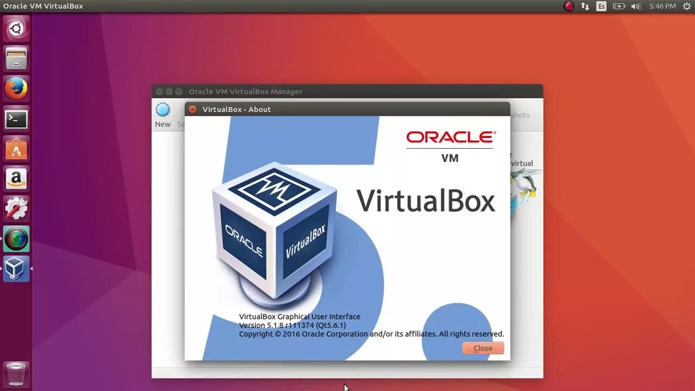
Task: Click the Version 5.1.8 r111374 text
Action: coord(292,325)
